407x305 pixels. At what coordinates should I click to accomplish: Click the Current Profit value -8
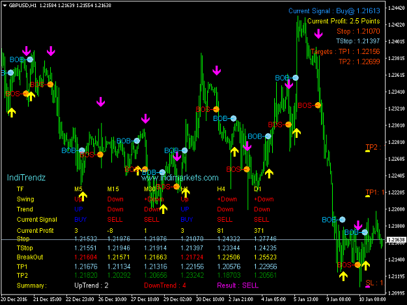tap(110, 231)
